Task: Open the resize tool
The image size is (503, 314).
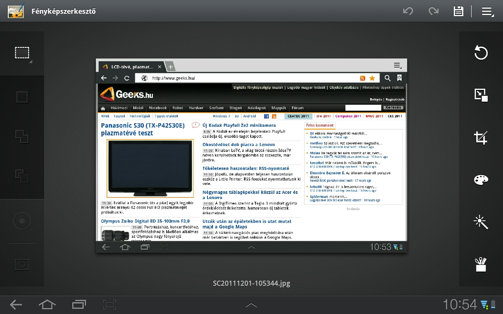Action: tap(481, 95)
